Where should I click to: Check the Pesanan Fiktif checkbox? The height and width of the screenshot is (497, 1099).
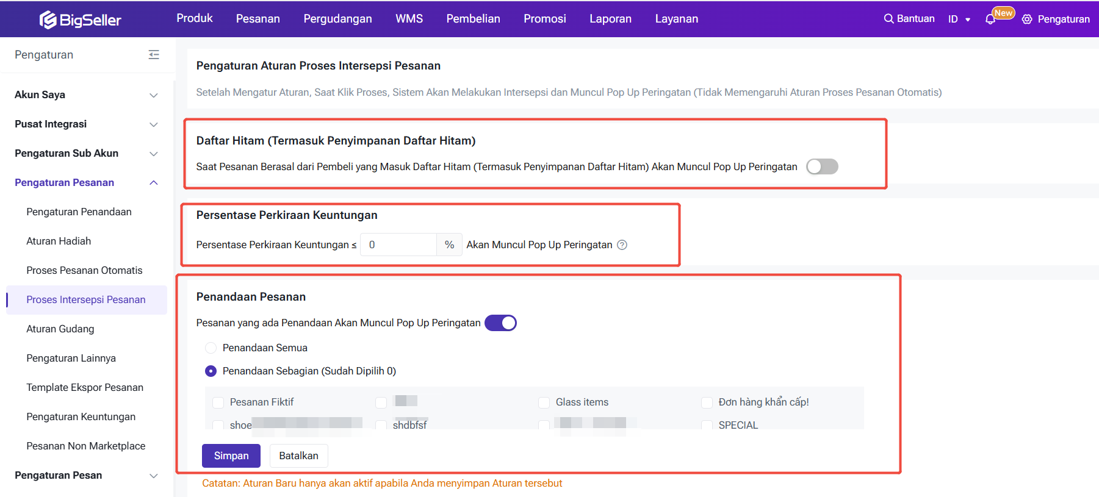[218, 402]
